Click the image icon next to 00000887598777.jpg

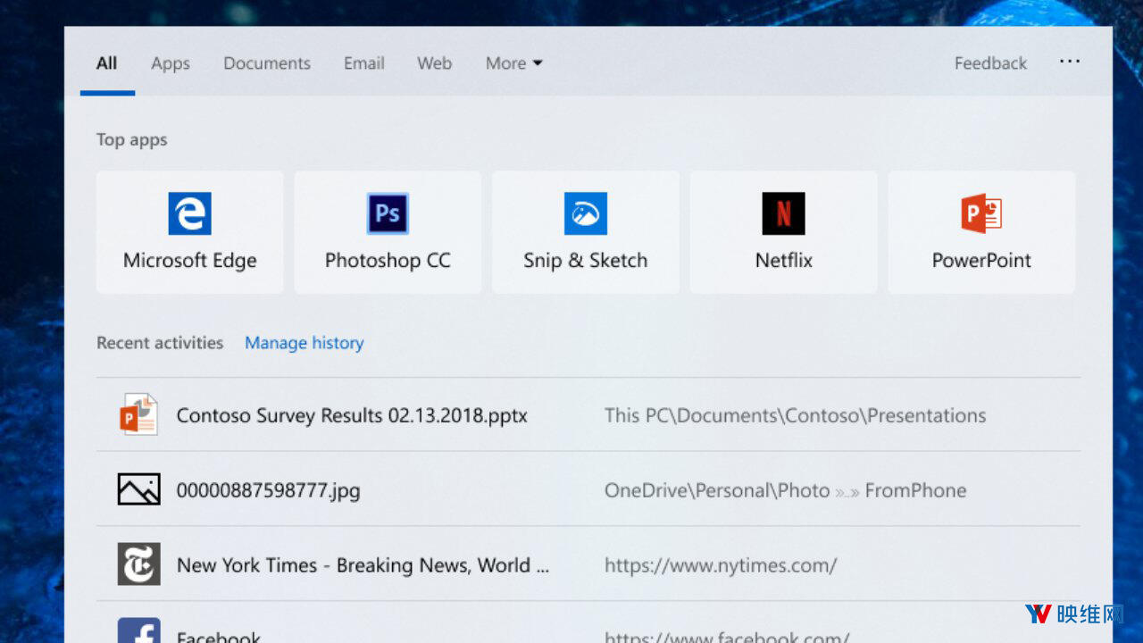pyautogui.click(x=138, y=489)
